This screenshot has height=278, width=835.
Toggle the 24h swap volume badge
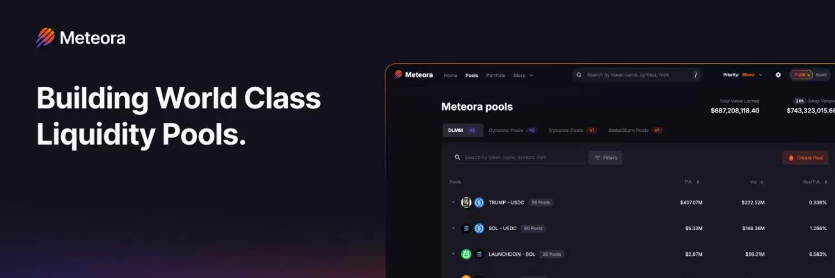(800, 101)
